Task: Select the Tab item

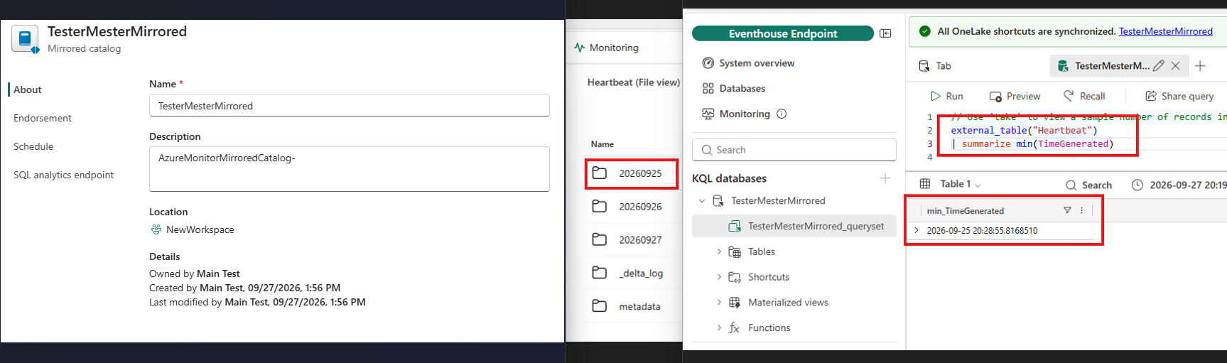Action: [x=935, y=66]
